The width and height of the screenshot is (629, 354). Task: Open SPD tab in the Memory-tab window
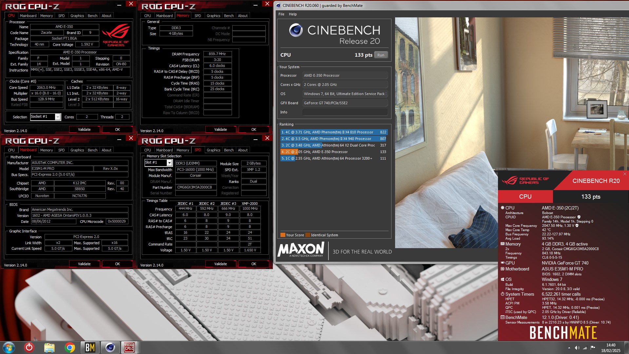(198, 16)
